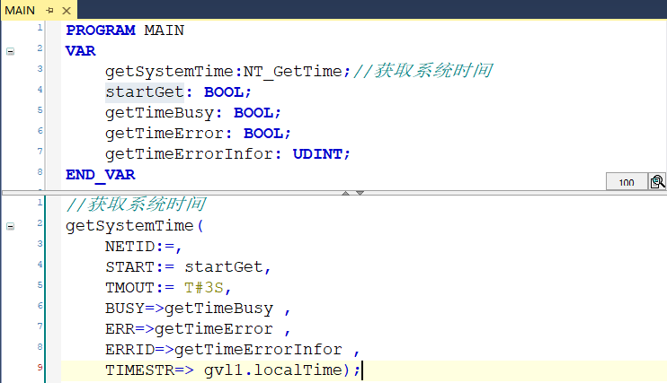This screenshot has height=383, width=667.
Task: Click getSystemTime in the declaration section
Action: click(169, 72)
